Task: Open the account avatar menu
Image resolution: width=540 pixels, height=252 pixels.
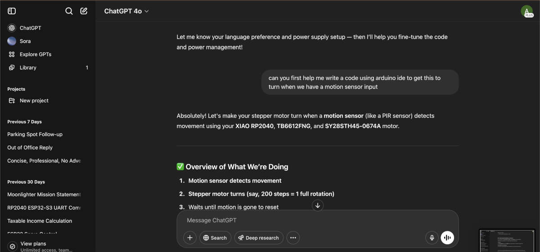Action: point(526,11)
